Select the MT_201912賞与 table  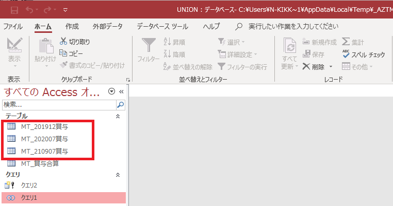(x=44, y=127)
